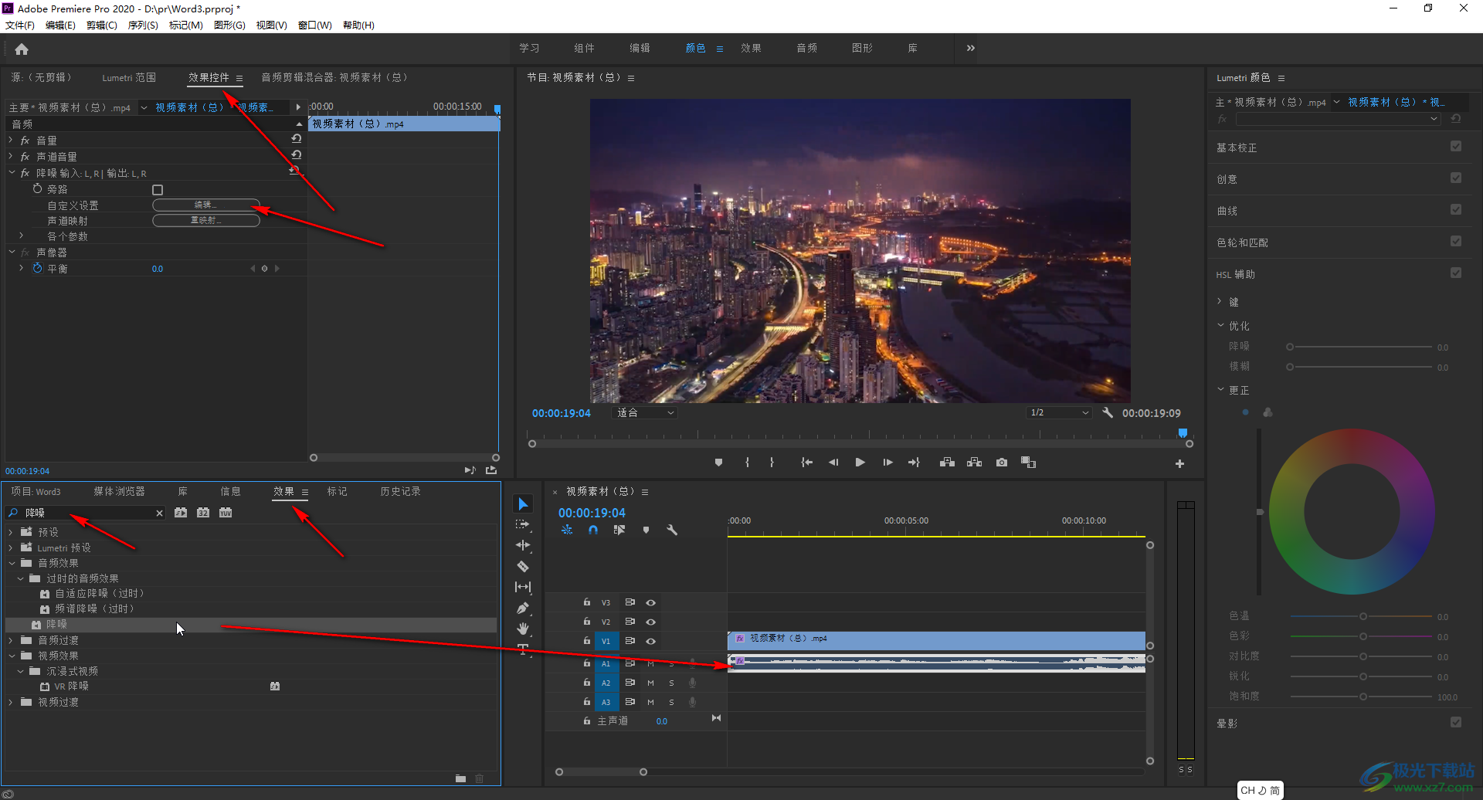The width and height of the screenshot is (1483, 800).
Task: Select the Pen tool
Action: [523, 608]
